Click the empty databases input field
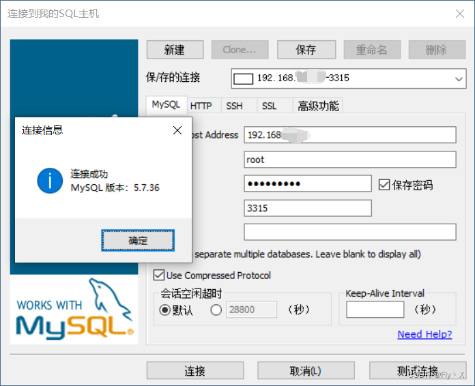Viewport: 475px width, 386px height. (350, 232)
